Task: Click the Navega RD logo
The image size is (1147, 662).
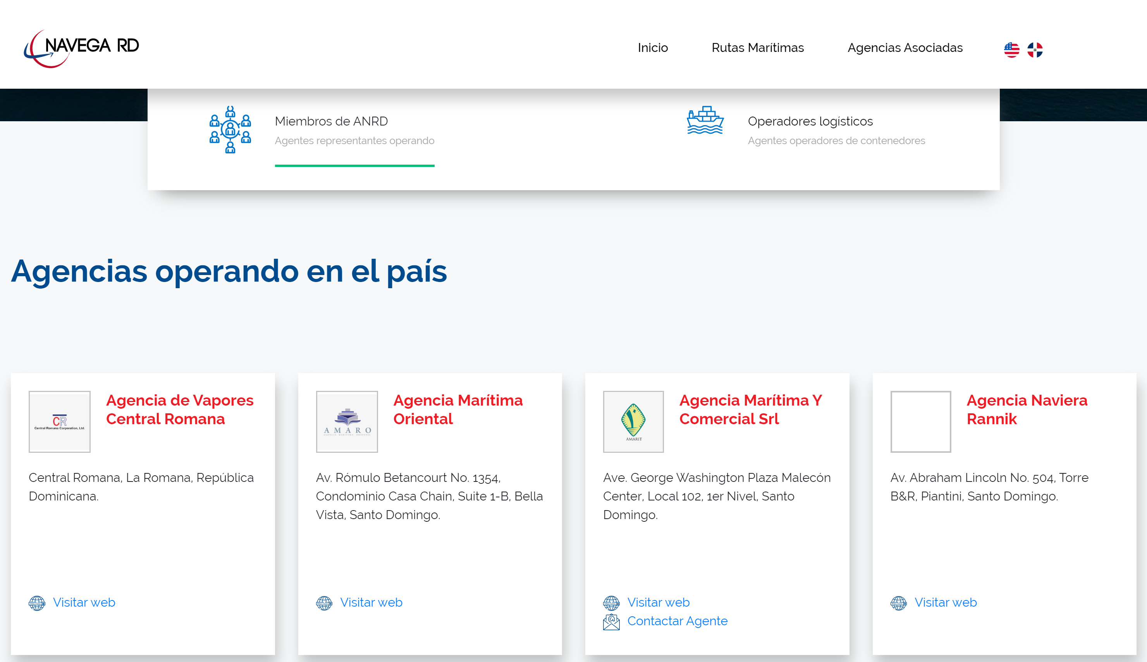Action: (82, 48)
